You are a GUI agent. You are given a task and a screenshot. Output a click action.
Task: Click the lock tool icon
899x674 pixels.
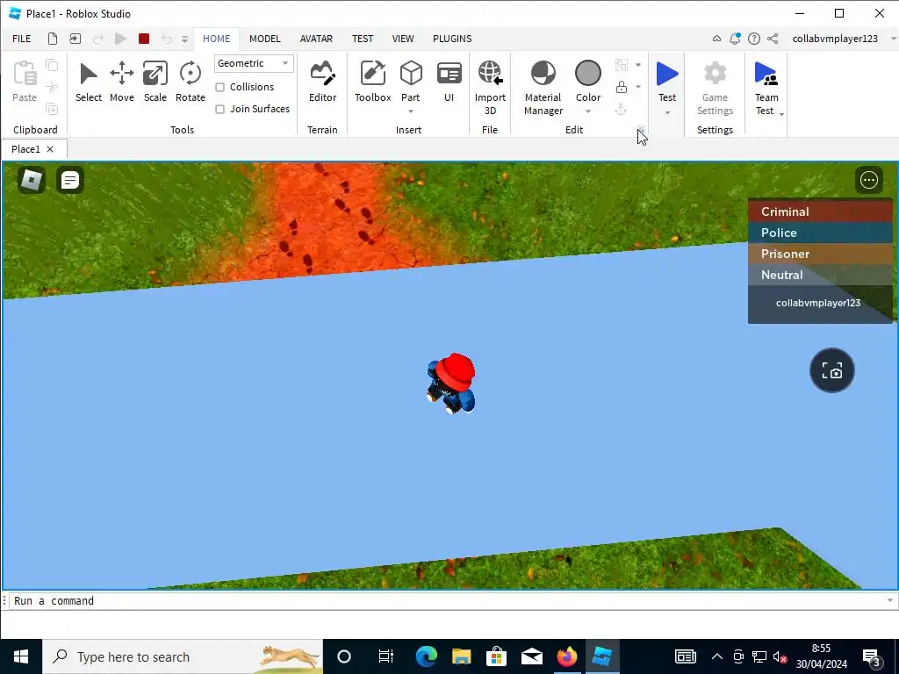(x=621, y=87)
